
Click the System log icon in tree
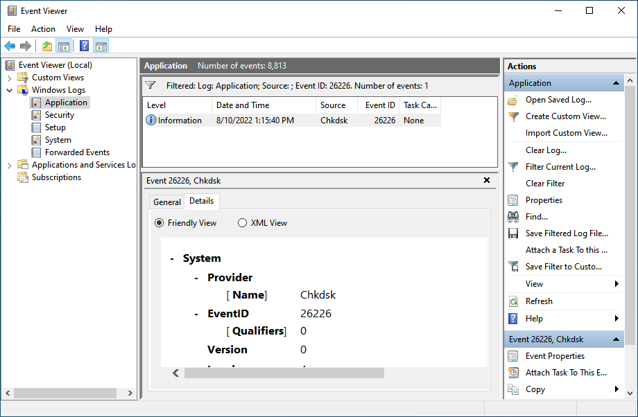(36, 140)
